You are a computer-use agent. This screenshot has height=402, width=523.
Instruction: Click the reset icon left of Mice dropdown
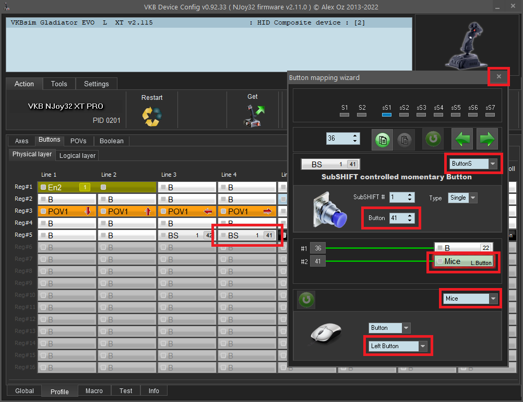tap(306, 300)
